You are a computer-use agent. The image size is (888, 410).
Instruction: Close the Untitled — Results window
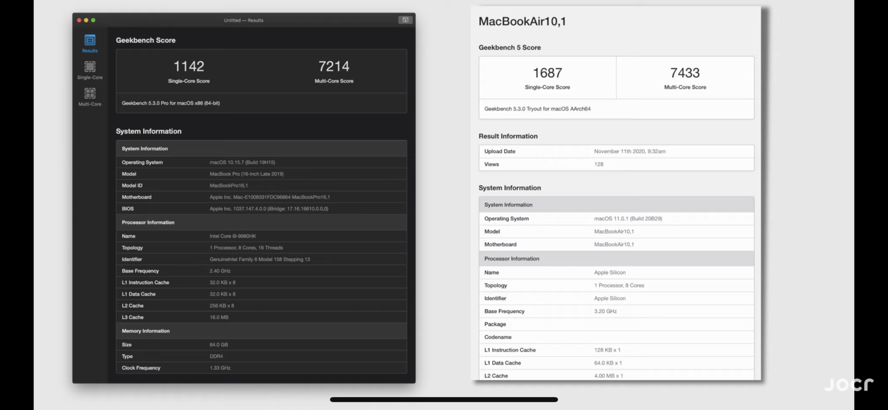click(x=79, y=20)
